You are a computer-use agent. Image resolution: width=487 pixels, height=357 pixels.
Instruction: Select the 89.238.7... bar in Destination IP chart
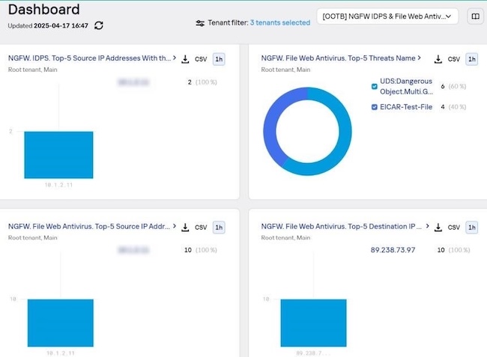pyautogui.click(x=313, y=323)
